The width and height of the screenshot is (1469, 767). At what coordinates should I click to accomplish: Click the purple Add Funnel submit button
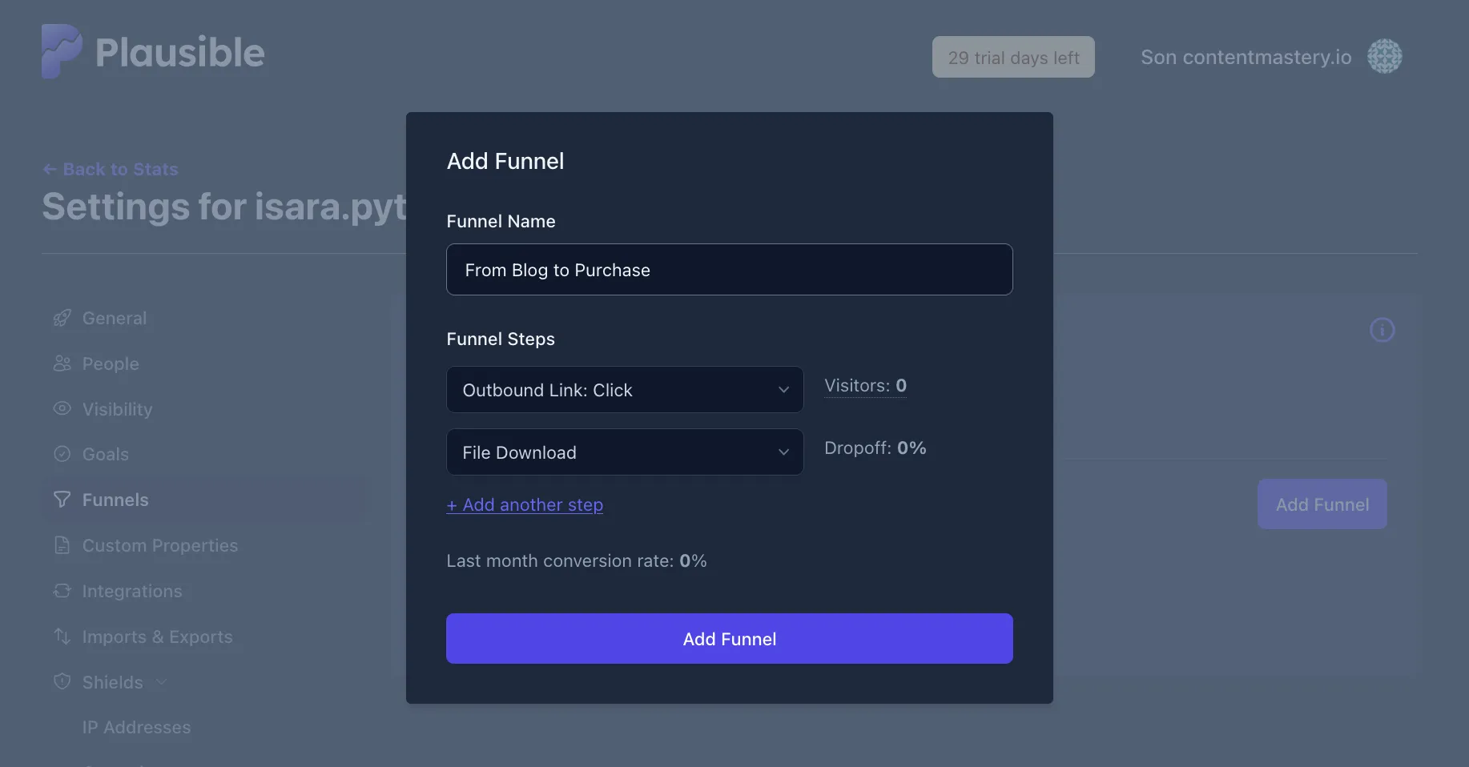click(x=729, y=639)
